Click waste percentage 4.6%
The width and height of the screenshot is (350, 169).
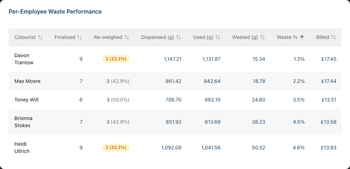coord(299,148)
